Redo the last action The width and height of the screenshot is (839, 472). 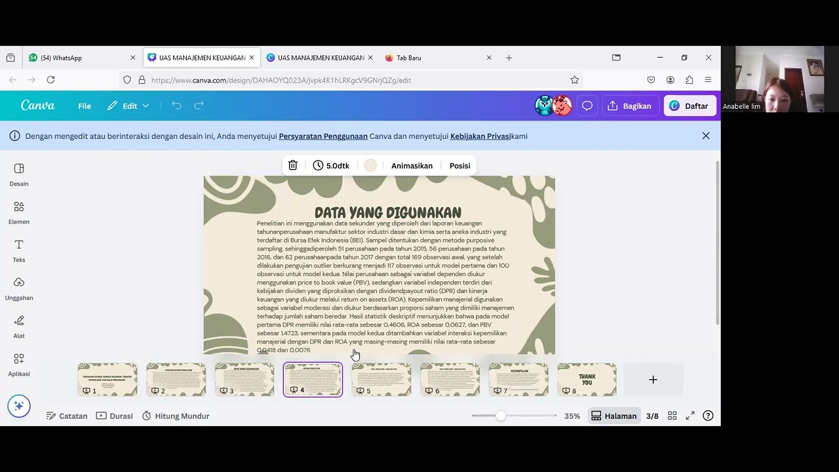pos(199,106)
